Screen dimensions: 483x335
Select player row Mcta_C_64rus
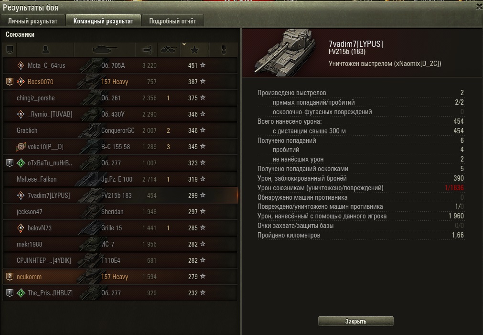tap(120, 65)
